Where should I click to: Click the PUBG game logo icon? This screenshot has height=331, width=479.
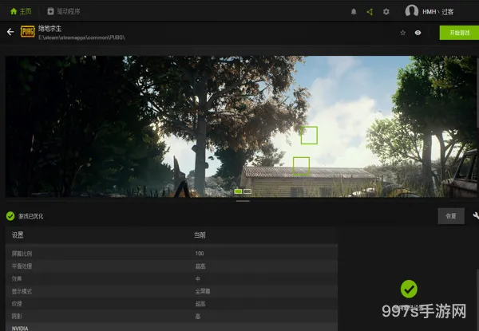(x=28, y=31)
